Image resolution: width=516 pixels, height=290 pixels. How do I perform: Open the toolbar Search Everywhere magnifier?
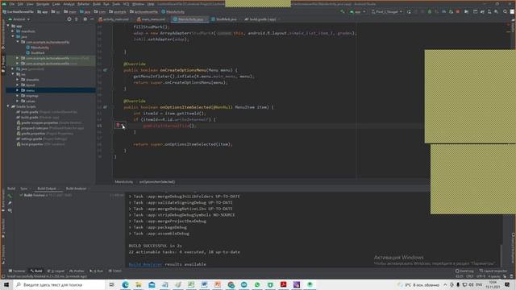pyautogui.click(x=505, y=12)
